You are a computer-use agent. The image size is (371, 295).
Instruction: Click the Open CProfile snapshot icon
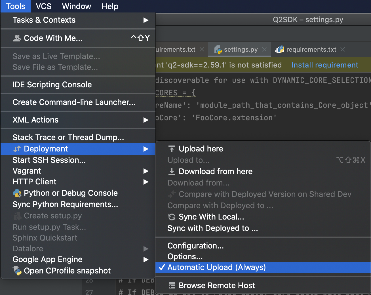[x=17, y=271]
